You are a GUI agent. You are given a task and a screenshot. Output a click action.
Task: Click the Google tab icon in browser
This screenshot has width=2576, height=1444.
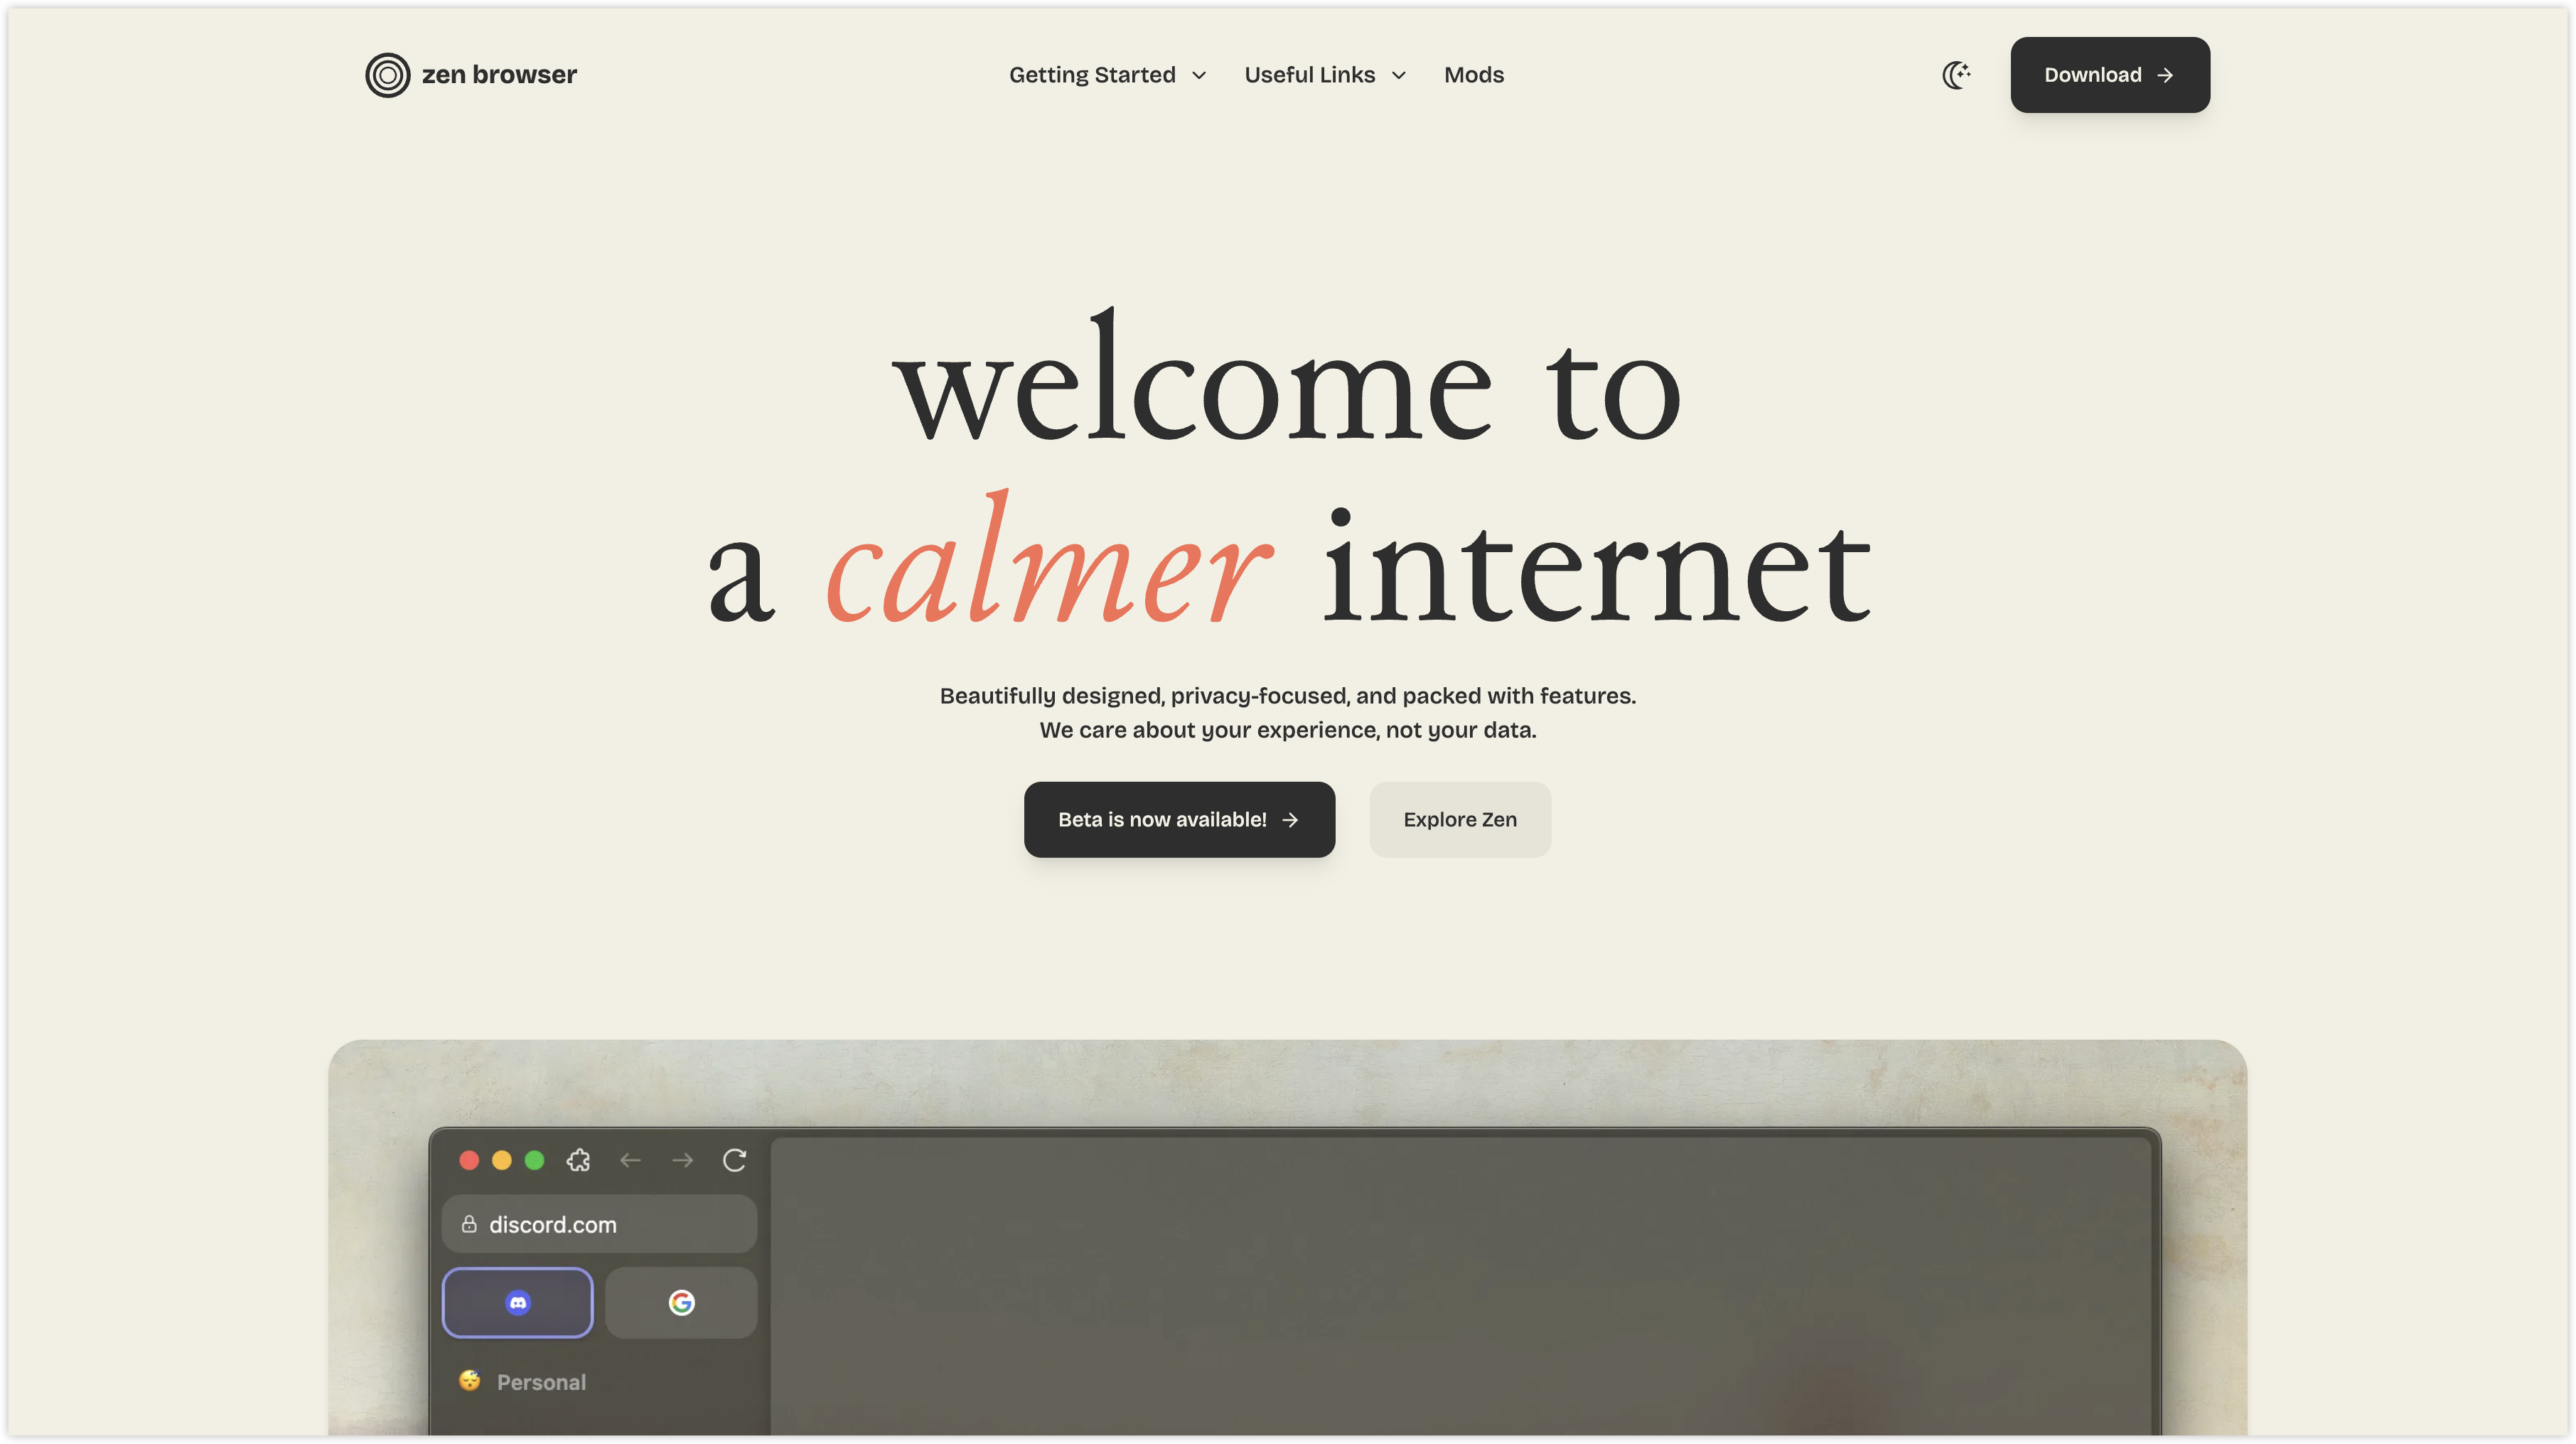680,1300
